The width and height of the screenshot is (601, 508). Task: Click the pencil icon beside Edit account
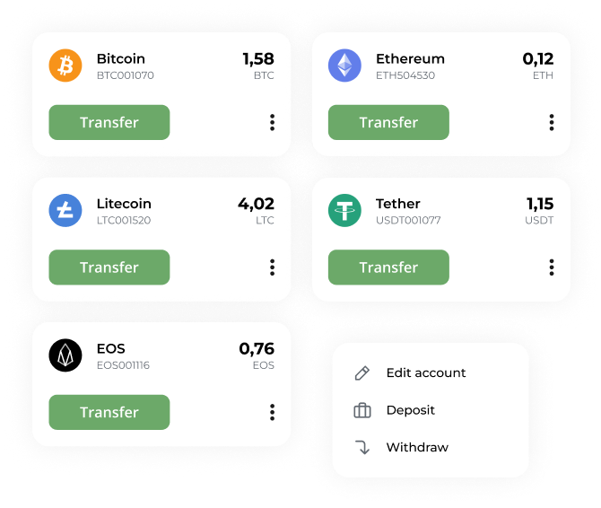pos(361,372)
